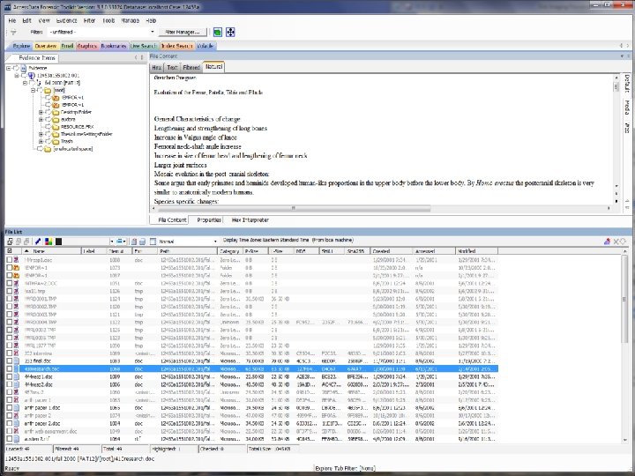Click the blue pencil icon in the File List toolbar
Viewport: 635px width, 476px height.
click(x=38, y=242)
